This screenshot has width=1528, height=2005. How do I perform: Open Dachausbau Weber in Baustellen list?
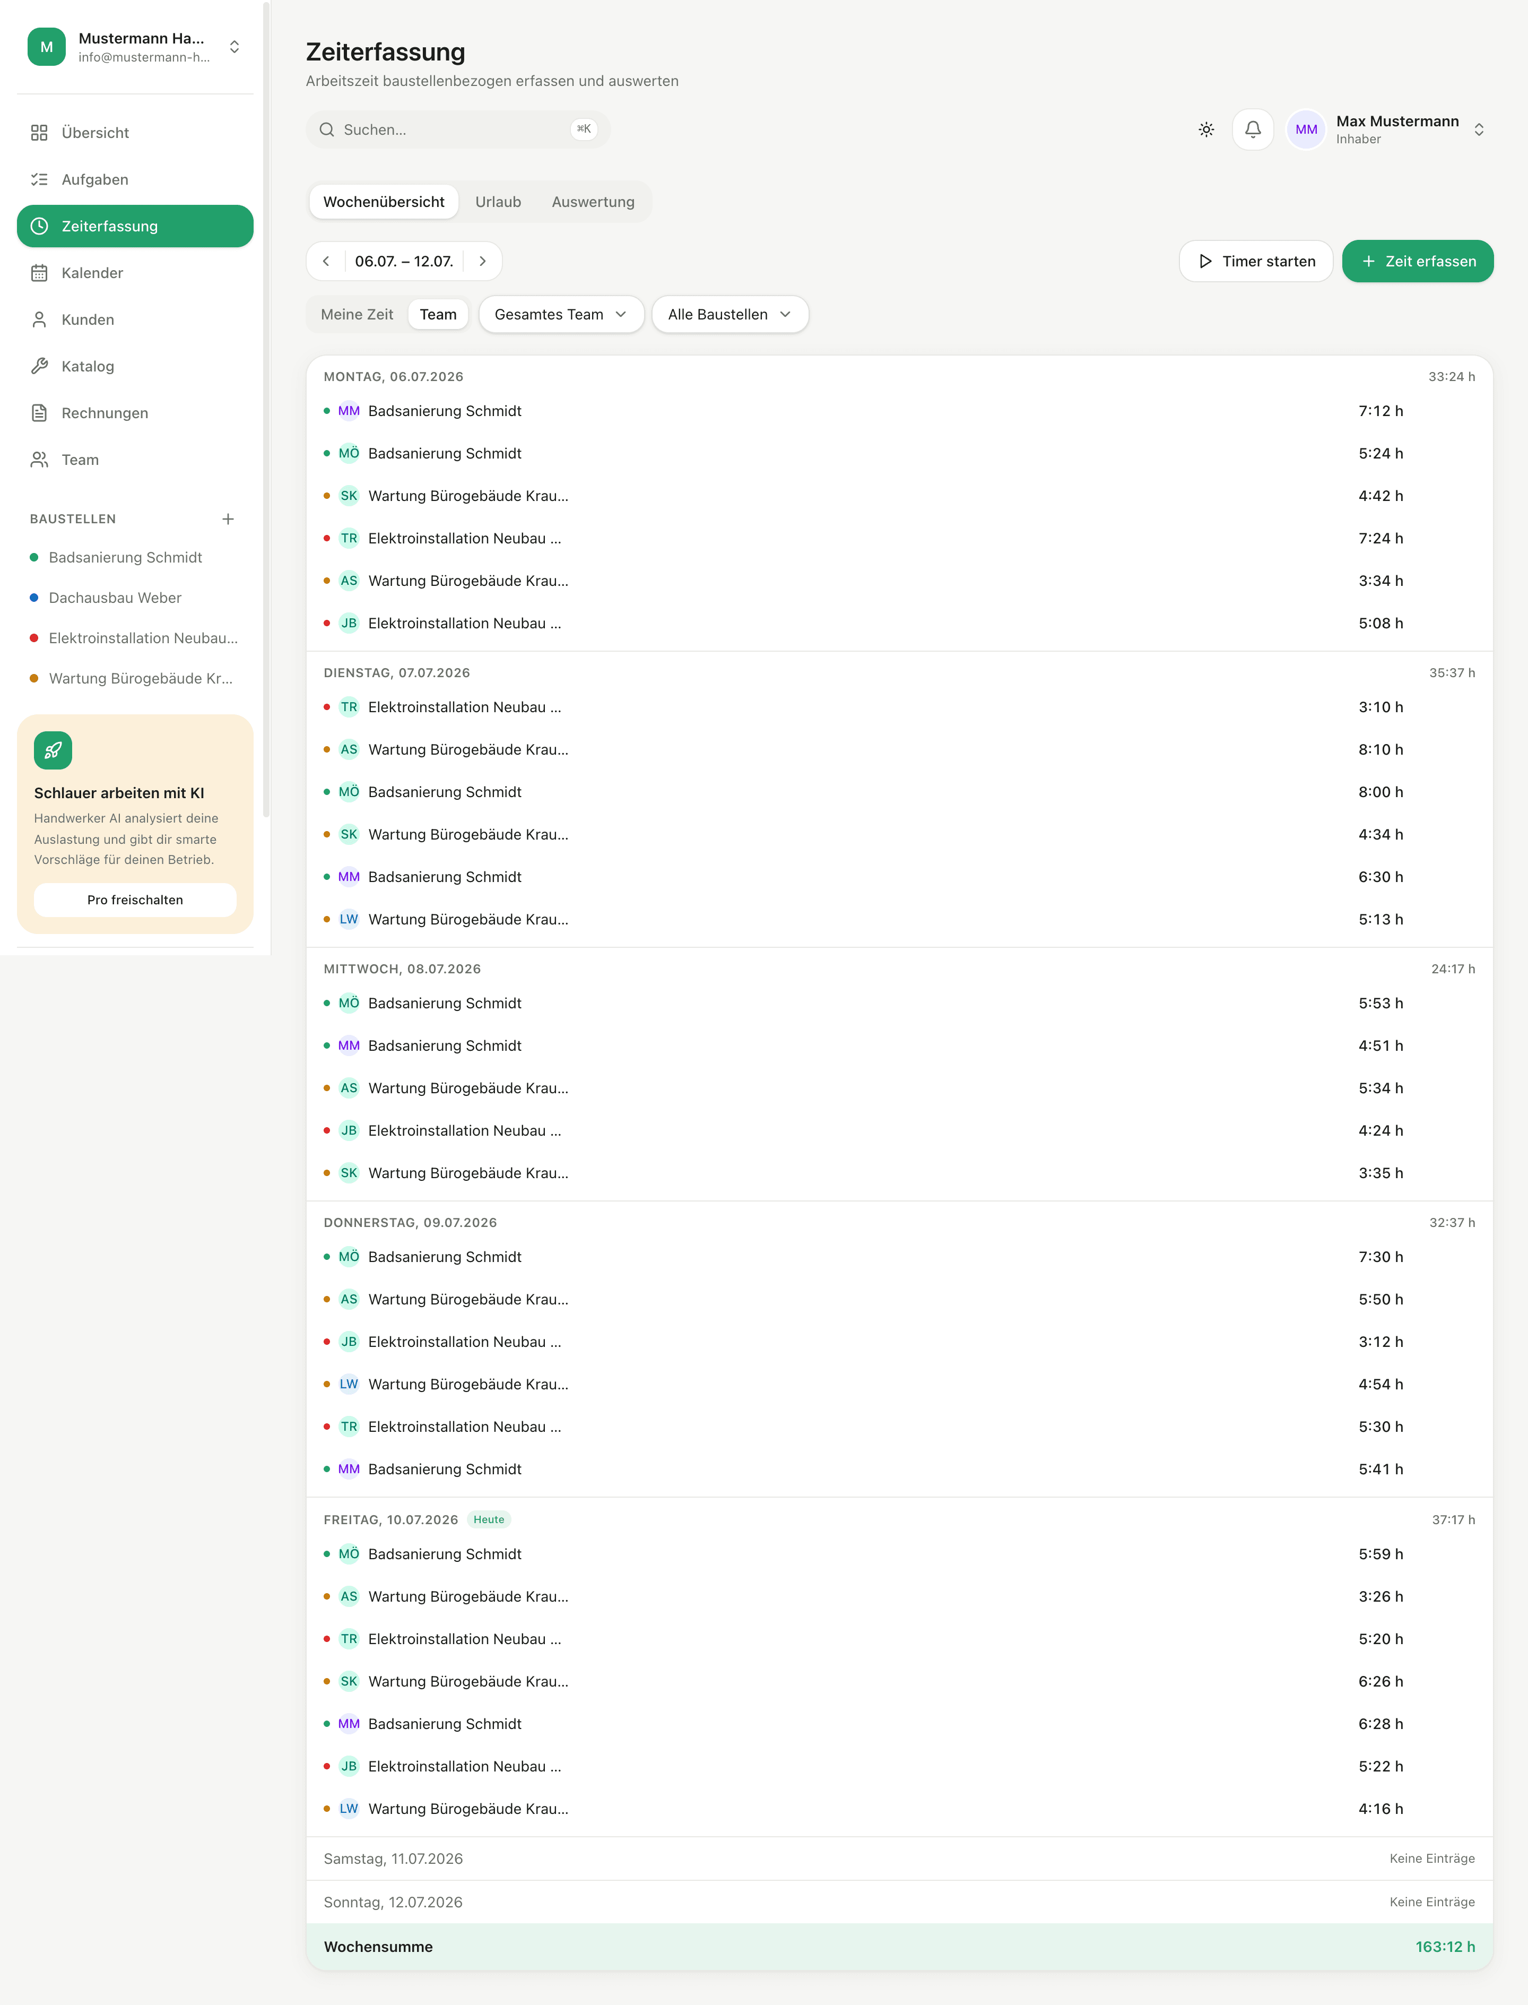pyautogui.click(x=135, y=598)
